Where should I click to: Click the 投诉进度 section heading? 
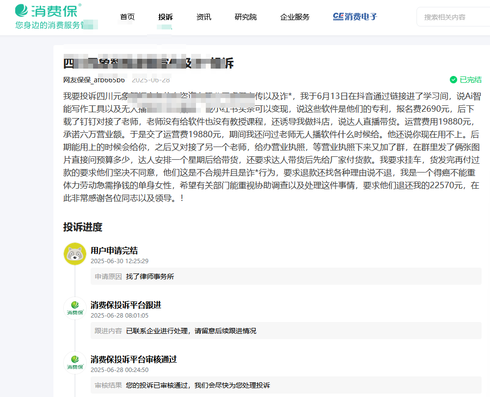tap(83, 227)
